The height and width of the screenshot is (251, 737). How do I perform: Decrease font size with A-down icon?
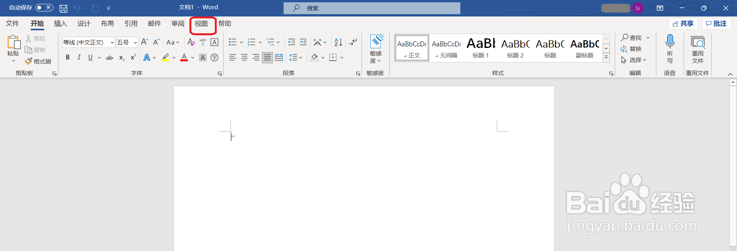click(x=156, y=42)
